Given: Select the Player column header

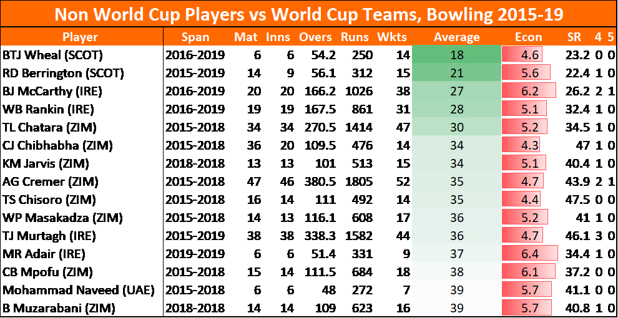Looking at the screenshot, I should click(81, 37).
